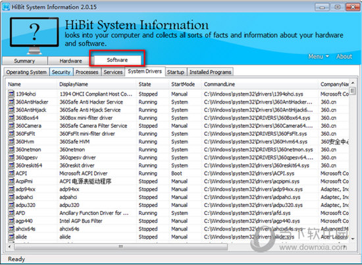This screenshot has width=362, height=265.
Task: Click the driver icon beside 1394ohci
Action: pos(11,94)
